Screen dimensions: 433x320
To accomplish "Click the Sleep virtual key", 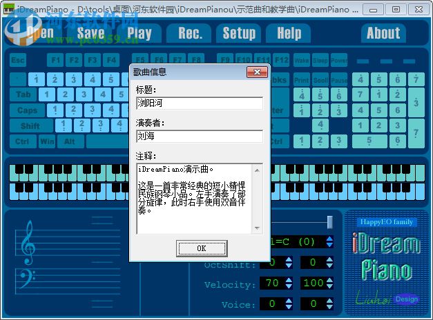I will coord(320,60).
